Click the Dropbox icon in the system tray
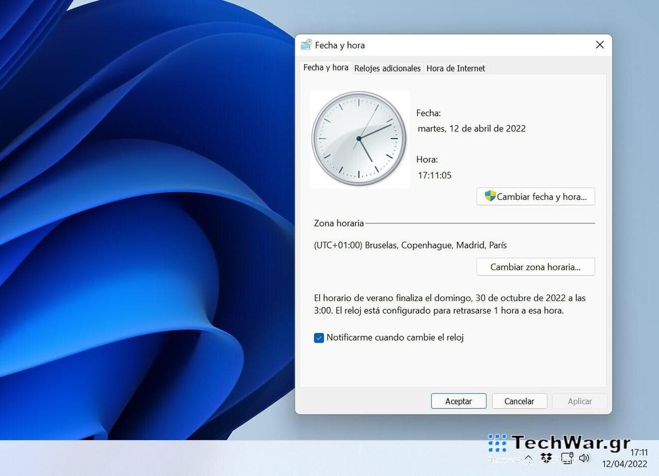 [x=546, y=458]
